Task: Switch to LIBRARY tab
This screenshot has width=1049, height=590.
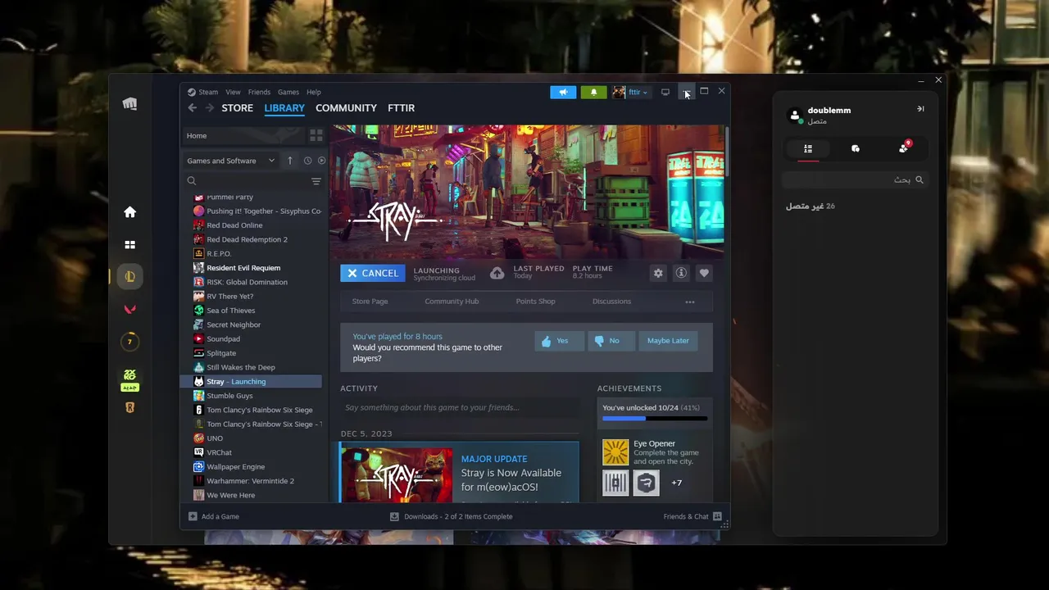Action: coord(284,107)
